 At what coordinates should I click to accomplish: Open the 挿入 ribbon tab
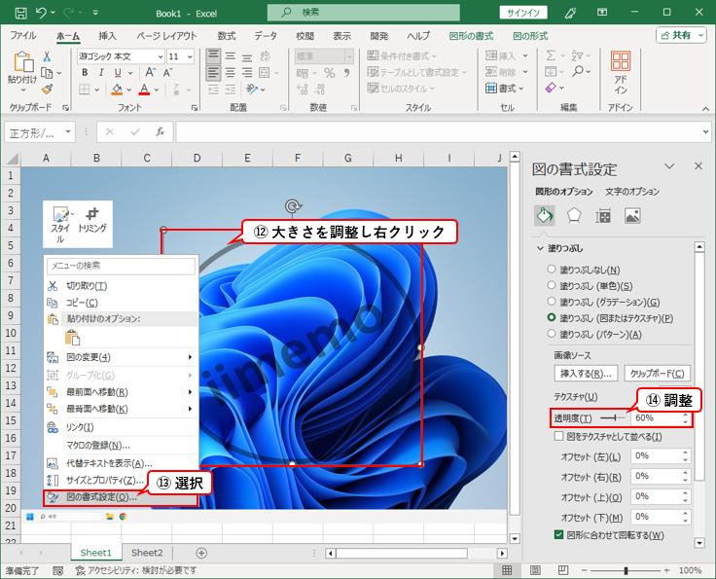pyautogui.click(x=107, y=36)
